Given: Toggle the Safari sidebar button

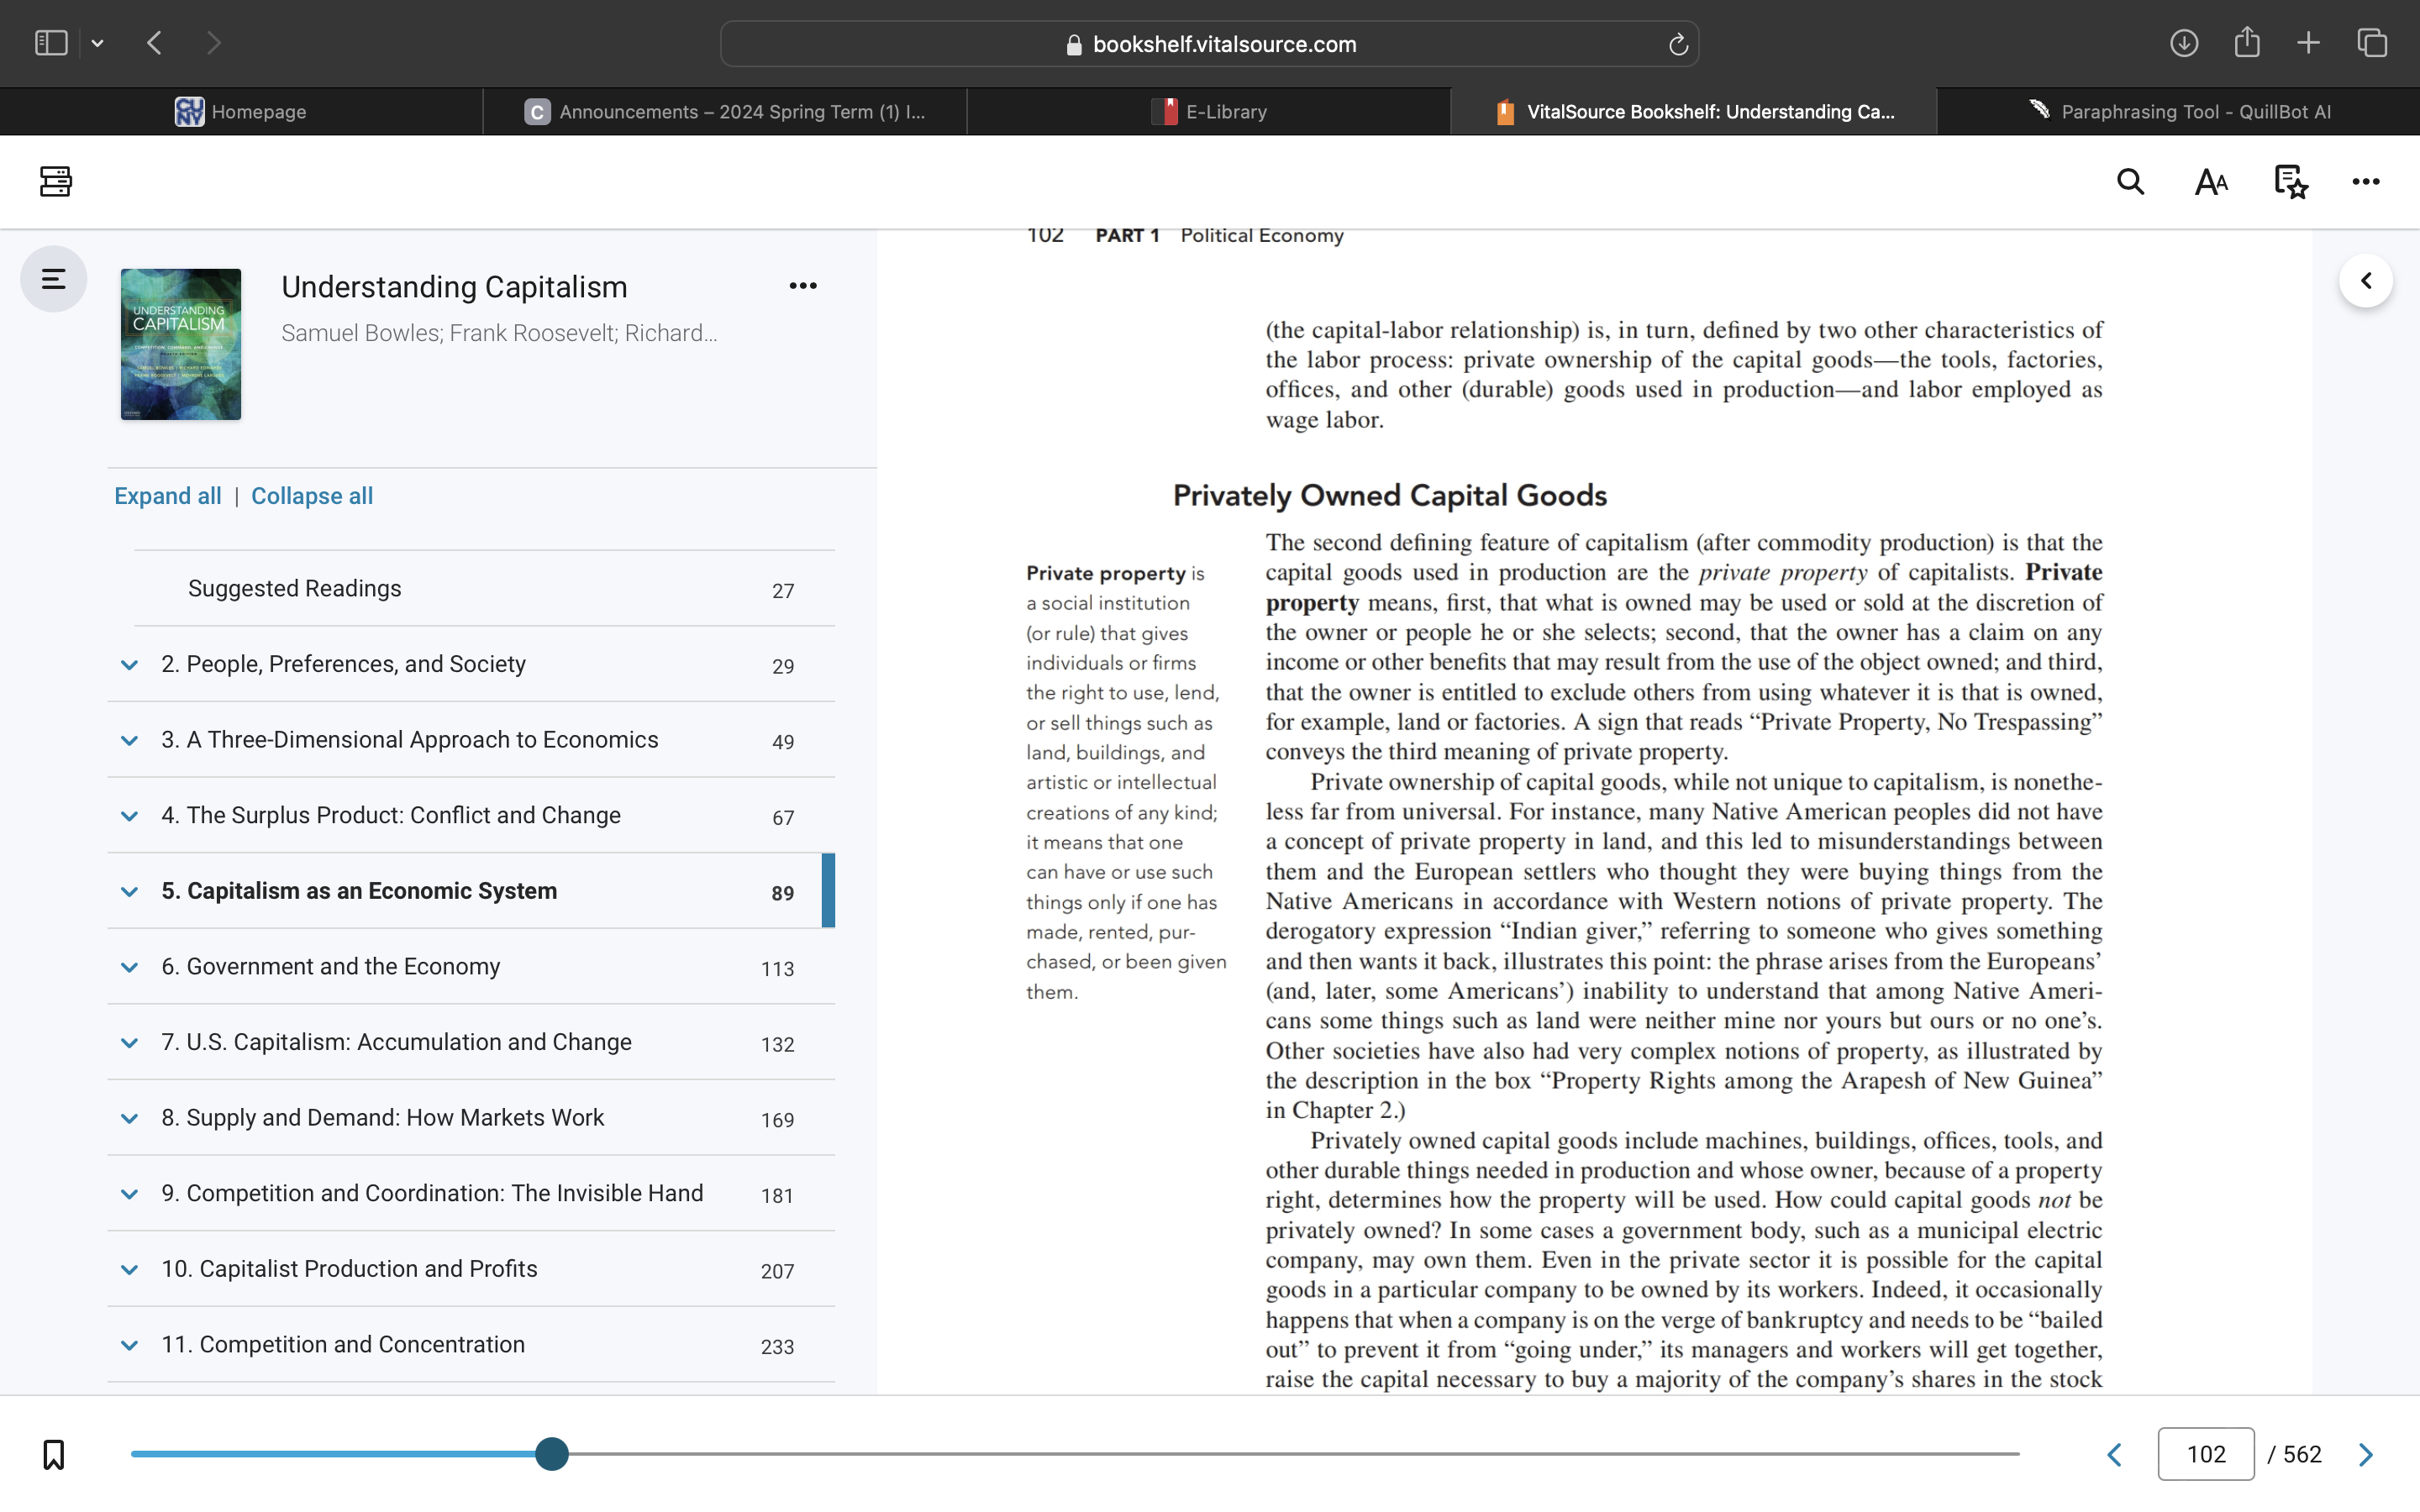Looking at the screenshot, I should pos(51,43).
